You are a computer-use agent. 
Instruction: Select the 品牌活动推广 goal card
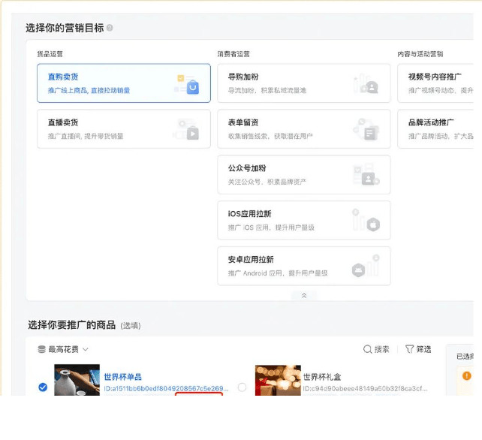(x=435, y=129)
